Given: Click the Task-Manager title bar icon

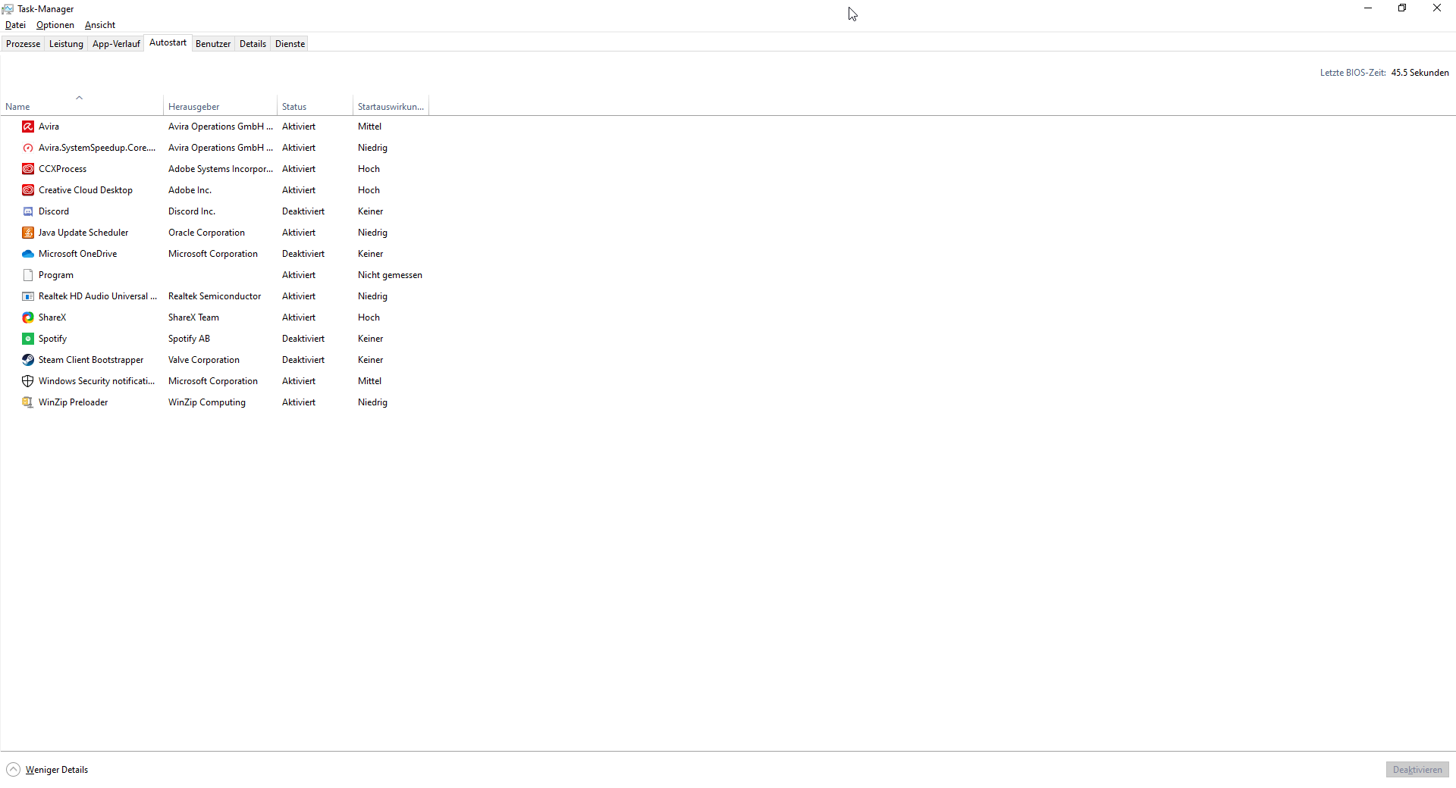Looking at the screenshot, I should tap(8, 9).
